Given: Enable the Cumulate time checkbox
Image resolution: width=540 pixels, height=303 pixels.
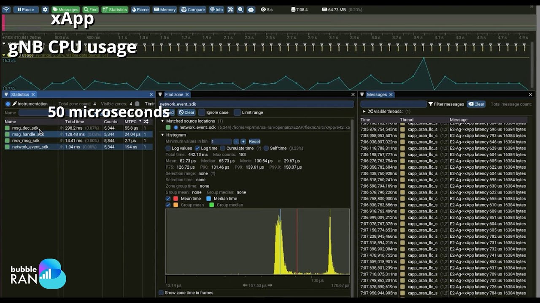Looking at the screenshot, I should pos(223,148).
